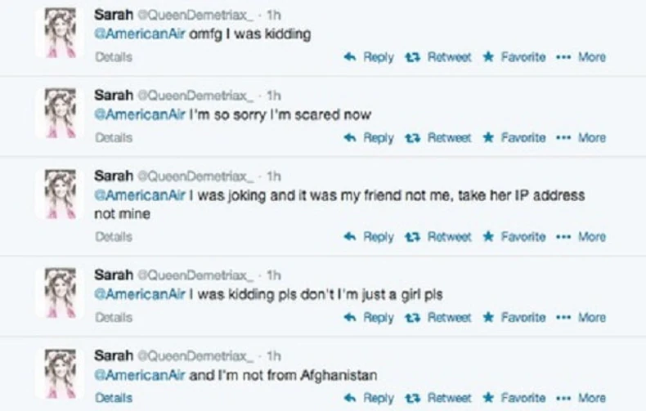Reply to the "I'm scared now" tweet
The image size is (646, 411).
(369, 138)
